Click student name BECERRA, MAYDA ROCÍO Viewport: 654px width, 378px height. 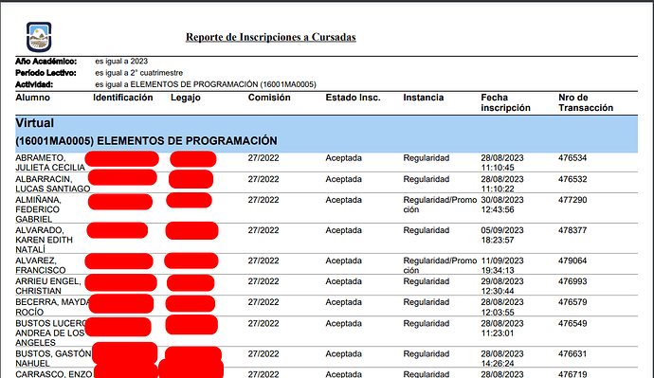click(x=52, y=307)
